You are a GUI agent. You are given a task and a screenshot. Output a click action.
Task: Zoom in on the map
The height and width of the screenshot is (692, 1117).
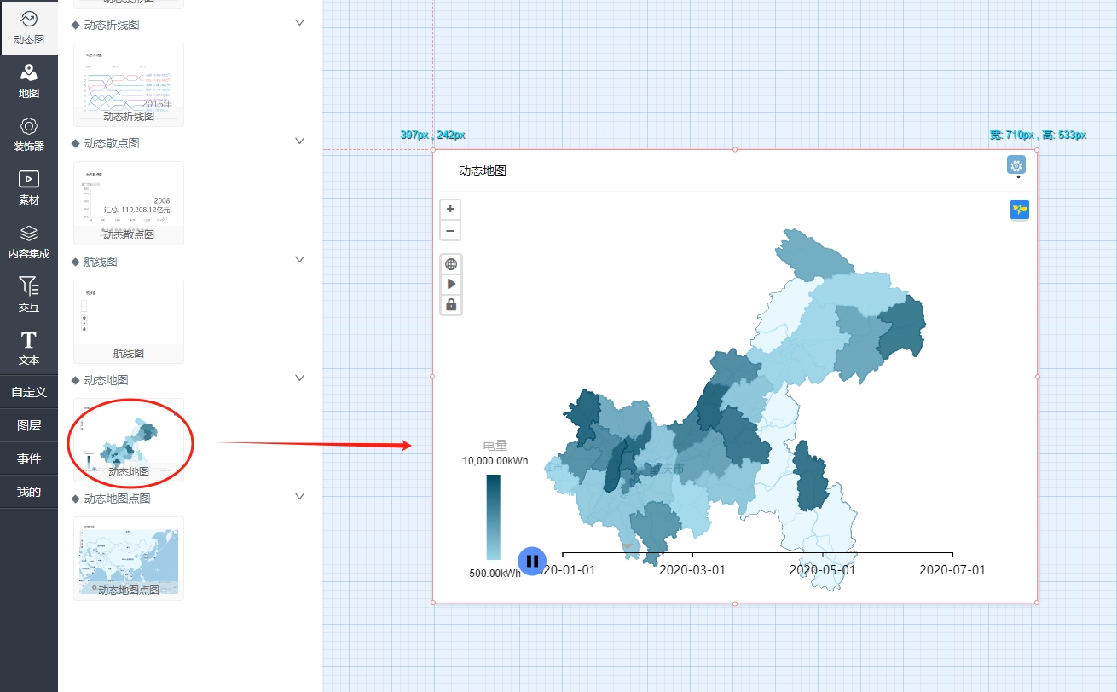pyautogui.click(x=450, y=209)
